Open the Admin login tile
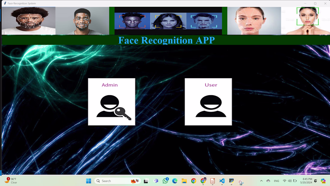Image resolution: width=330 pixels, height=186 pixels. click(112, 102)
